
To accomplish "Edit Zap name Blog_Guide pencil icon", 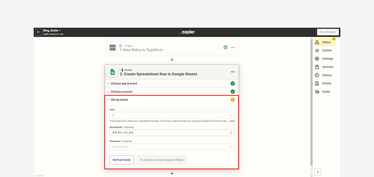I will (x=60, y=30).
